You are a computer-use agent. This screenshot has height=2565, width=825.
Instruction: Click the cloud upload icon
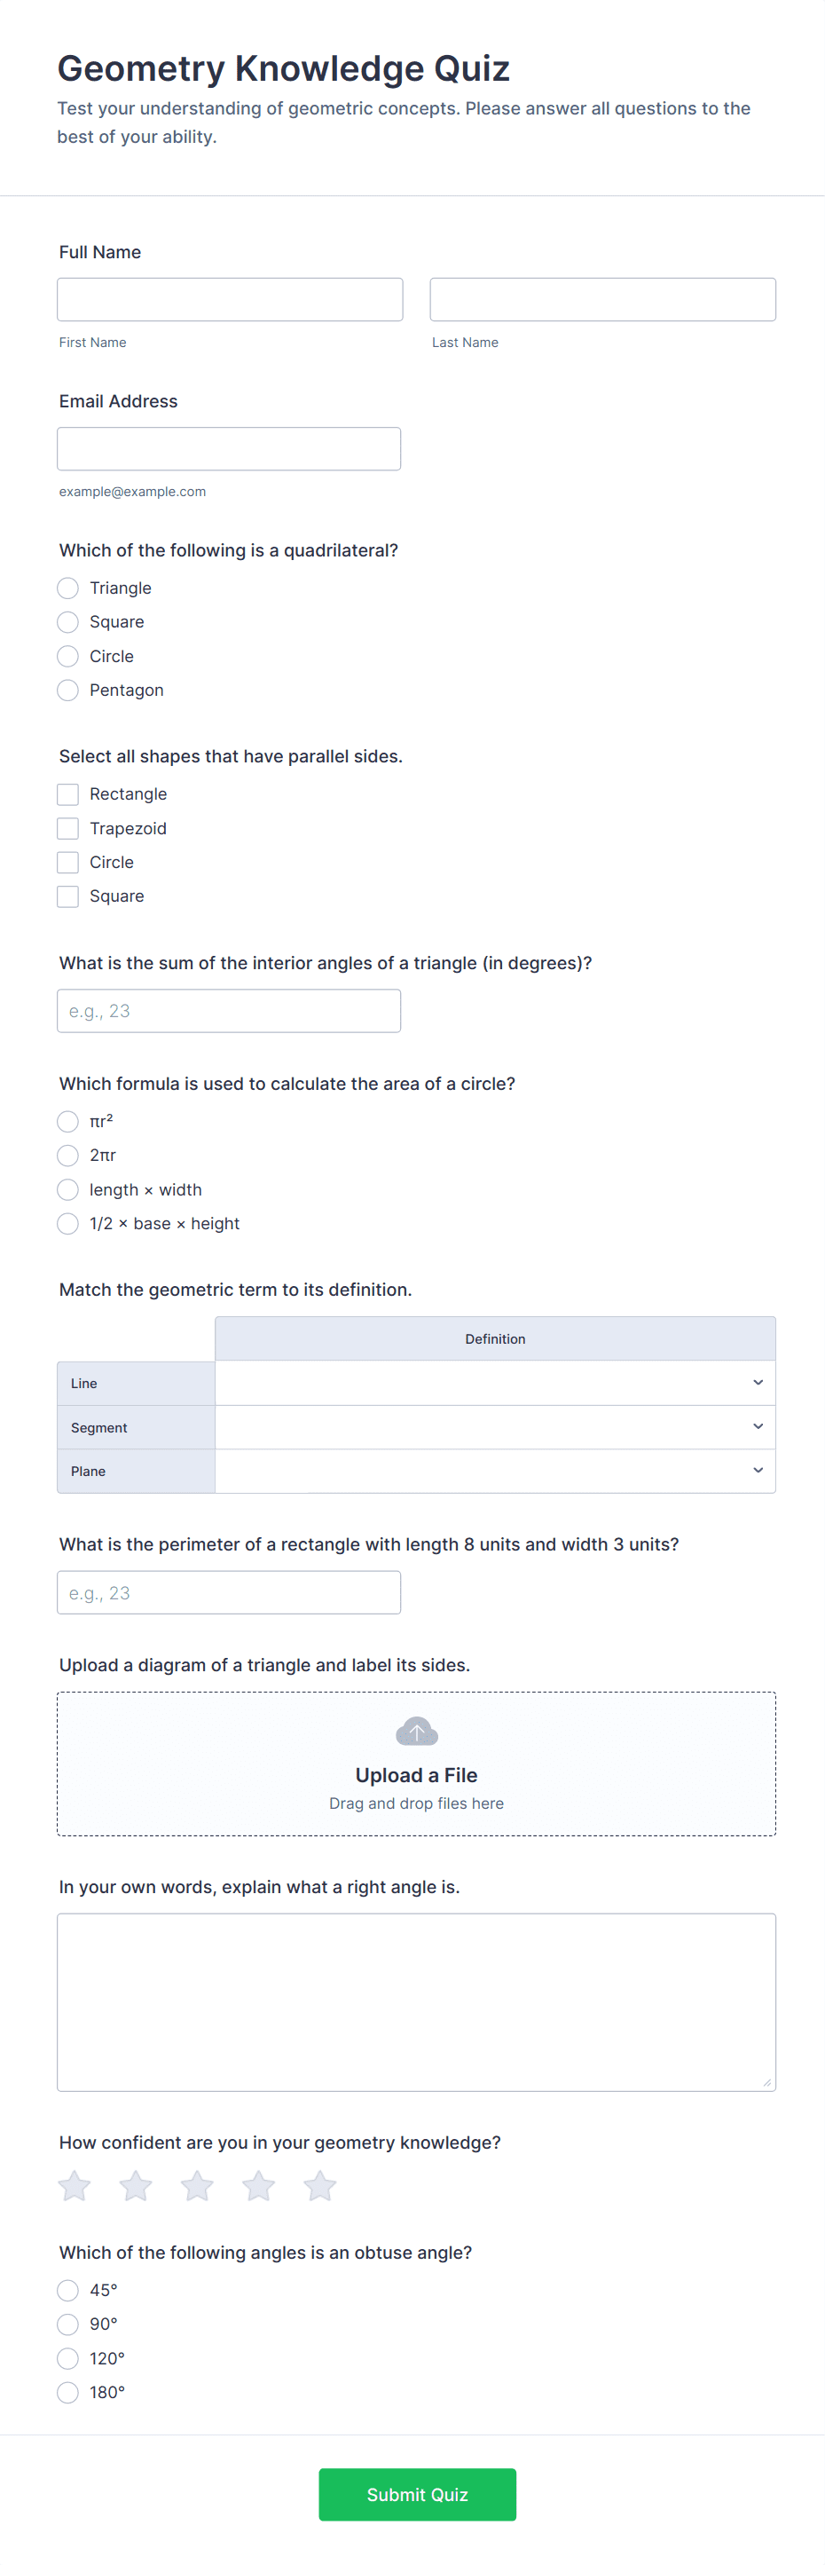[x=416, y=1732]
